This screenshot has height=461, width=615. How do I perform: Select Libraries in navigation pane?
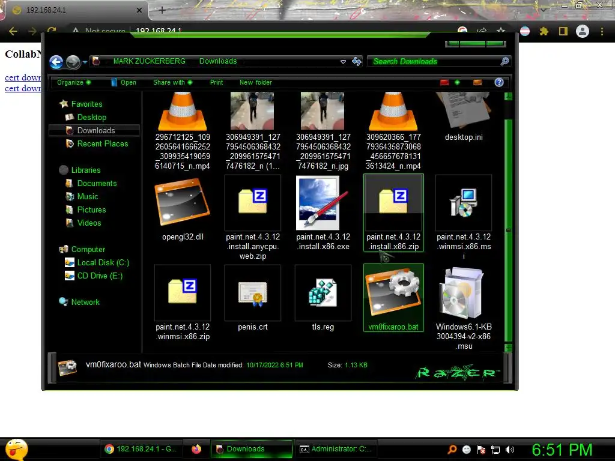click(85, 170)
